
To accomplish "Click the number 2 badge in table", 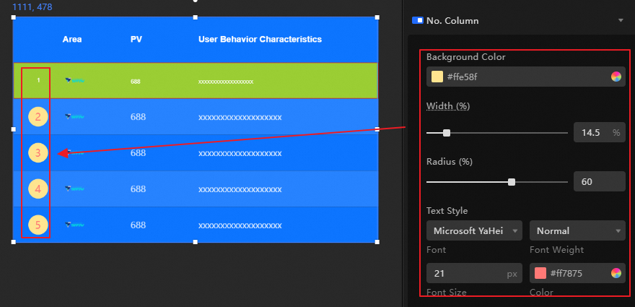I will pos(38,117).
